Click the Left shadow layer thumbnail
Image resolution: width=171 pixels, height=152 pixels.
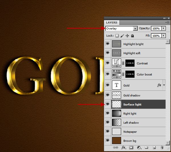click(117, 122)
